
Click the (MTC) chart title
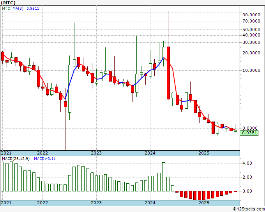8,3
